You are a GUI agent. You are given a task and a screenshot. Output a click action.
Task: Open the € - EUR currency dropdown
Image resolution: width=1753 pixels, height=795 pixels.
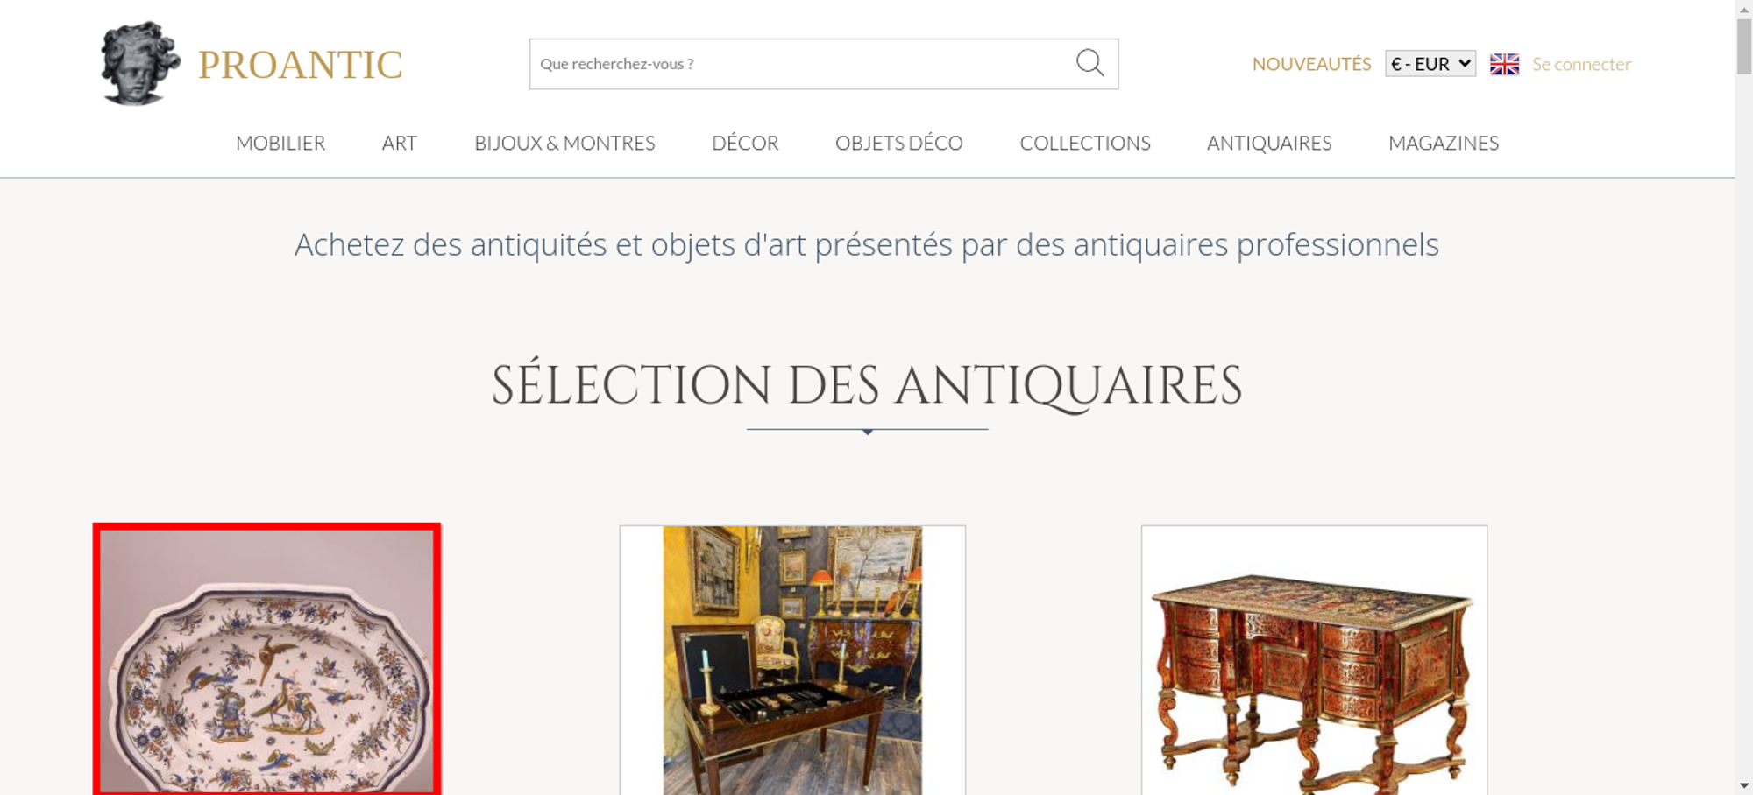click(x=1430, y=64)
